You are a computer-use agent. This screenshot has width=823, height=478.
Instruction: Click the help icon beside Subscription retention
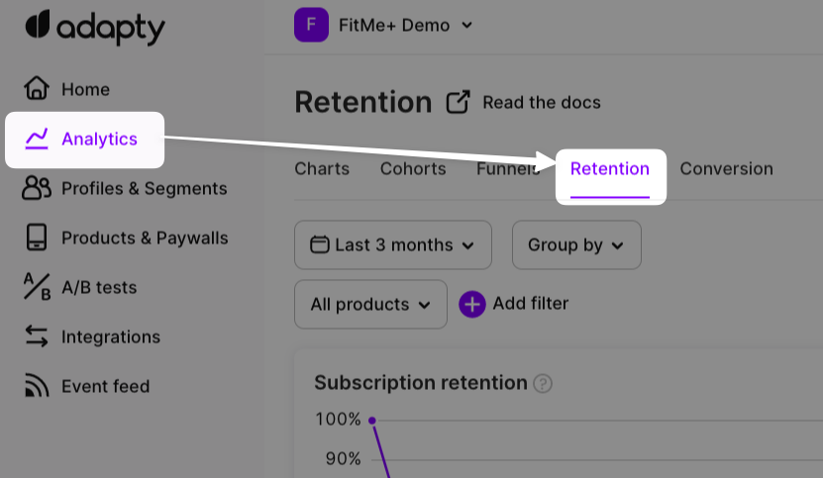[x=542, y=384]
